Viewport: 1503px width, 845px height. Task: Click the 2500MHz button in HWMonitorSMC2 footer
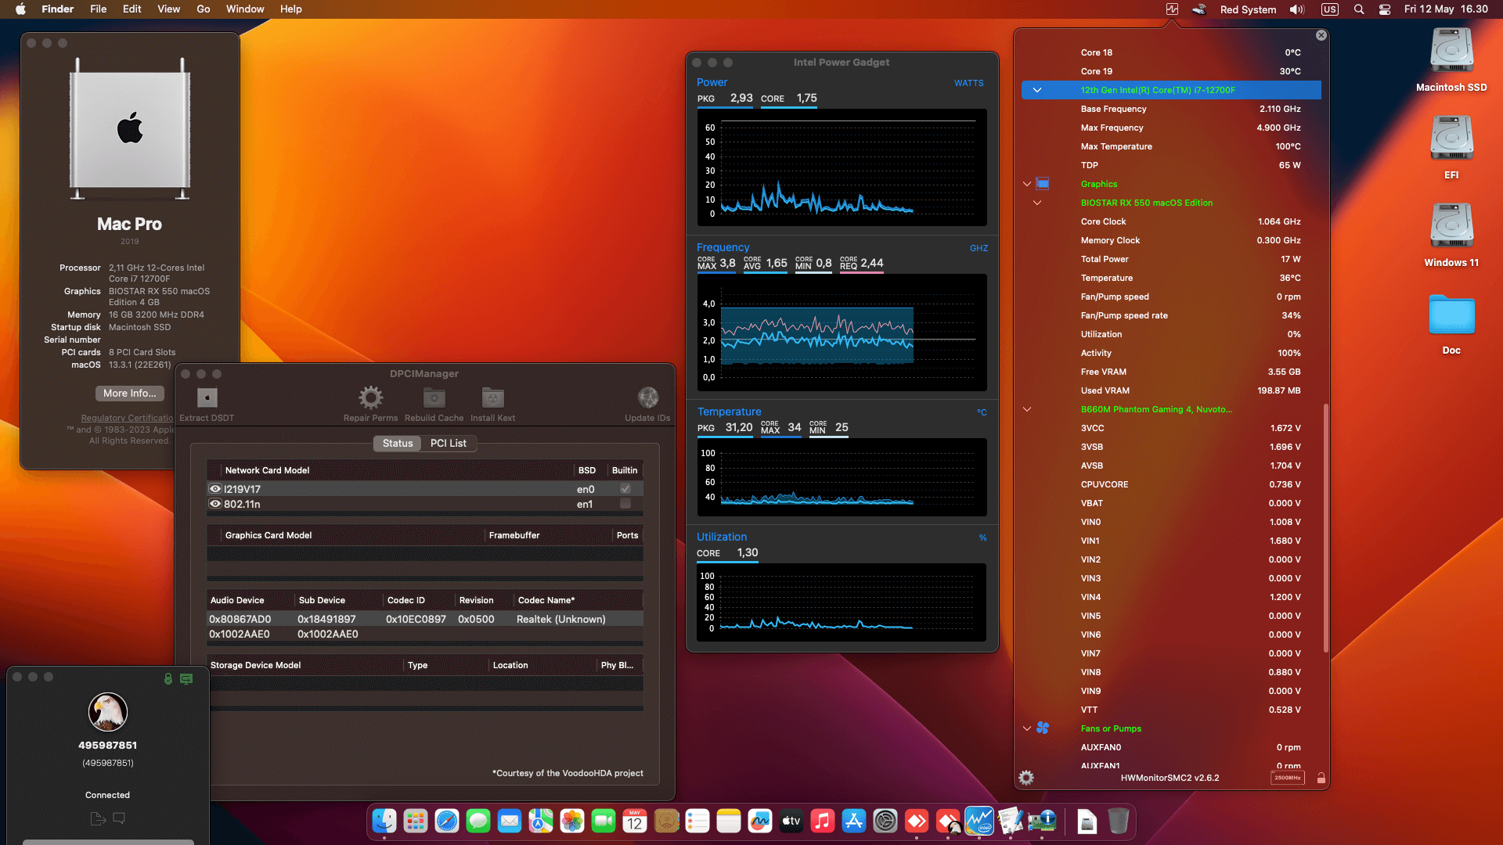pyautogui.click(x=1288, y=778)
